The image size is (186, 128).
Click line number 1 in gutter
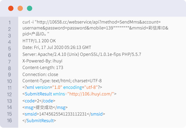[x=10, y=22]
